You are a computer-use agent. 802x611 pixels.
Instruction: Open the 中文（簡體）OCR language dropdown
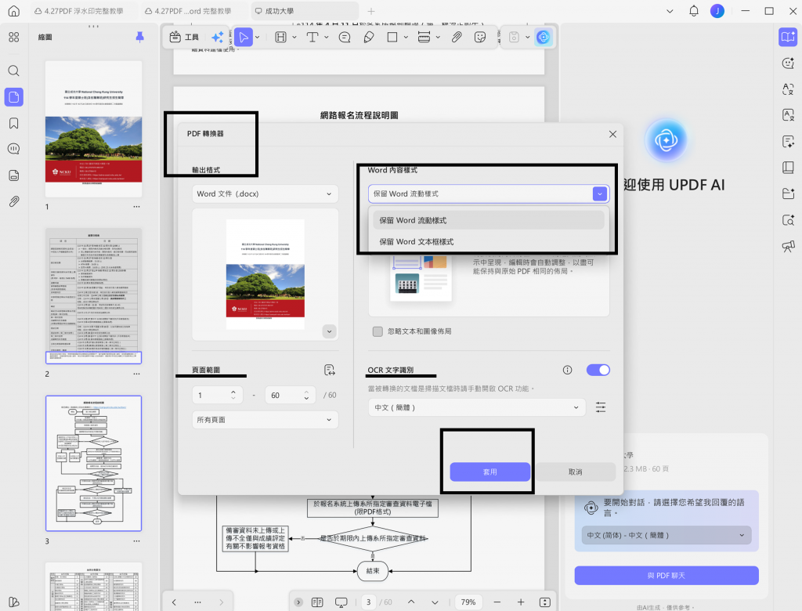coord(477,407)
